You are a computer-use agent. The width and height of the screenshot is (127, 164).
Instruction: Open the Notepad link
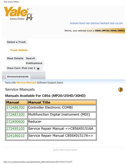pos(74,23)
